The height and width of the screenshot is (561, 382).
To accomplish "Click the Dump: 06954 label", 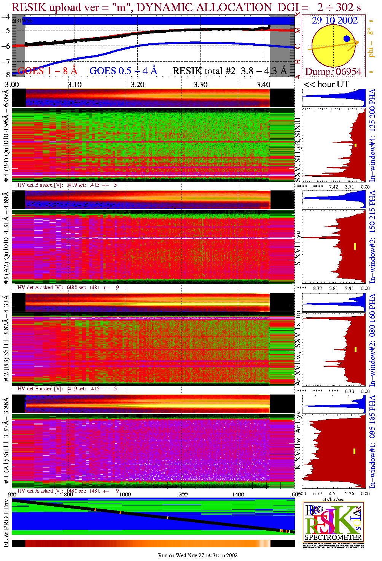I will point(333,72).
